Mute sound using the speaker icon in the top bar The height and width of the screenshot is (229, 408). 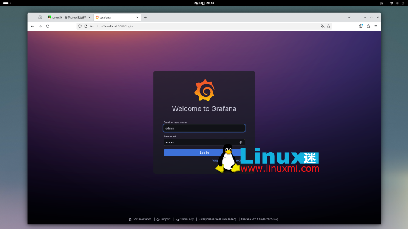pos(397,3)
